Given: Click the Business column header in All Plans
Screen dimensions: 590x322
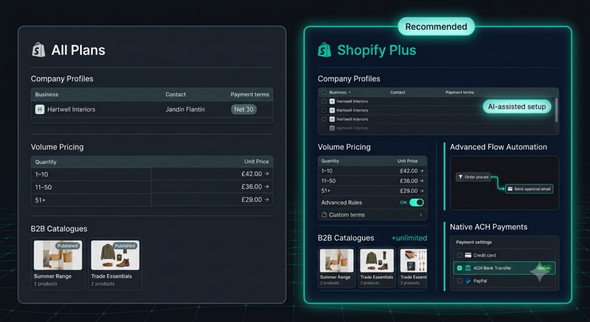Looking at the screenshot, I should click(x=47, y=94).
